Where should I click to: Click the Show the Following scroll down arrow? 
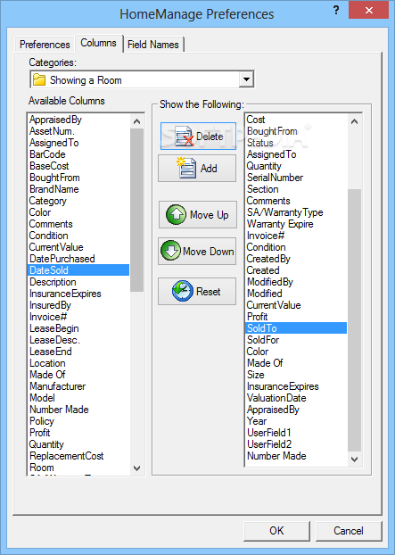coord(354,460)
